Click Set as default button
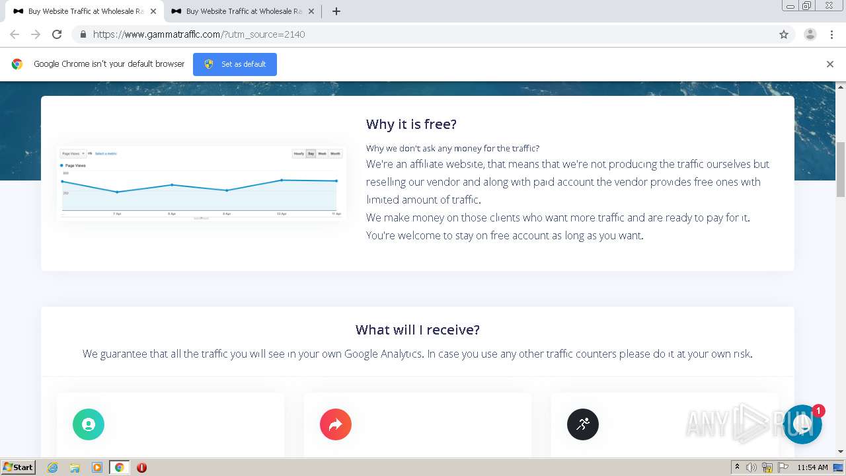Image resolution: width=846 pixels, height=476 pixels. (235, 64)
